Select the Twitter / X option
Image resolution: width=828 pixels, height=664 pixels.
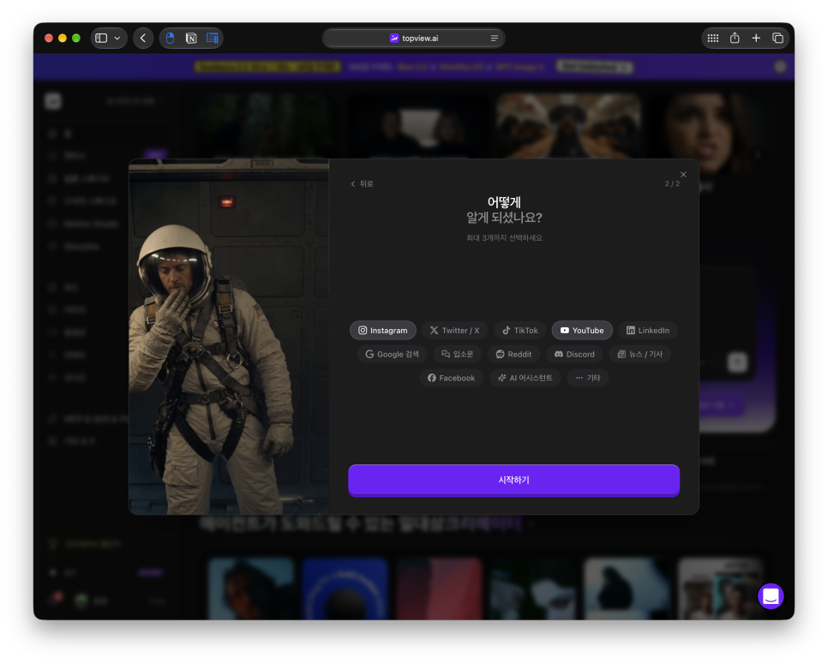[x=454, y=331]
